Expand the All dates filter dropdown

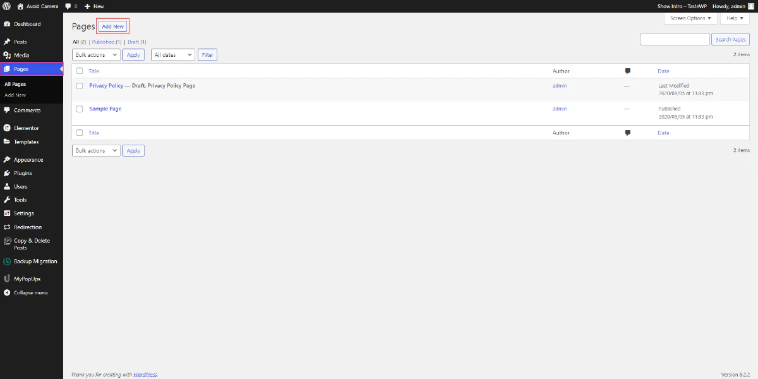click(x=172, y=54)
